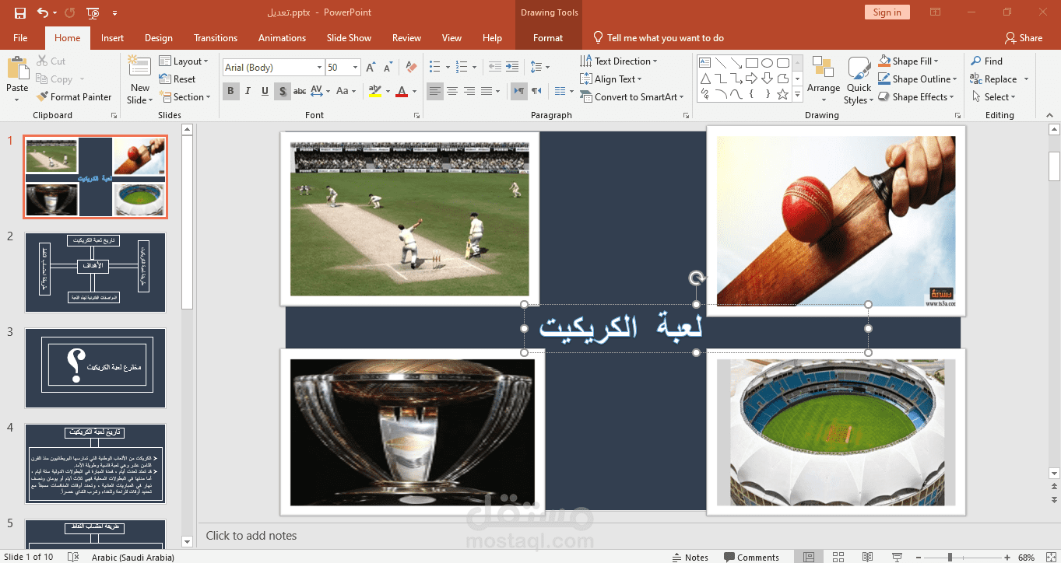Open the Convert to SmartArt dropdown
Viewport: 1061px width, 563px height.
click(x=632, y=97)
